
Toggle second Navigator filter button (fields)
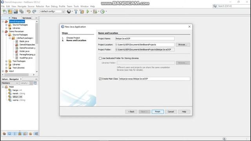9,134
